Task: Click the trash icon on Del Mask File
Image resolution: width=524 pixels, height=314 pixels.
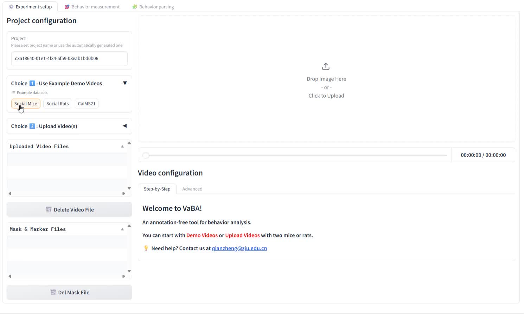Action: coord(53,293)
